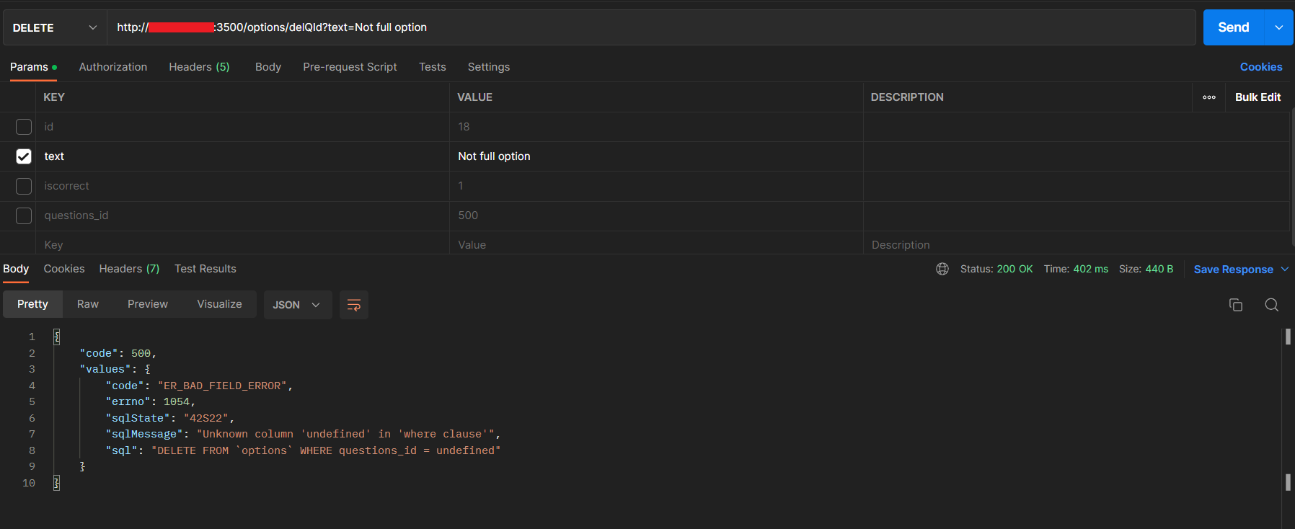This screenshot has width=1295, height=529.
Task: Click the Status 200 OK indicator
Action: [996, 269]
